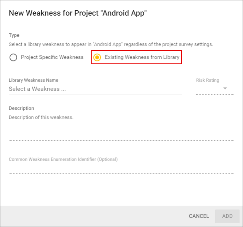Click the "Description" field label
This screenshot has height=227, width=243.
point(21,108)
